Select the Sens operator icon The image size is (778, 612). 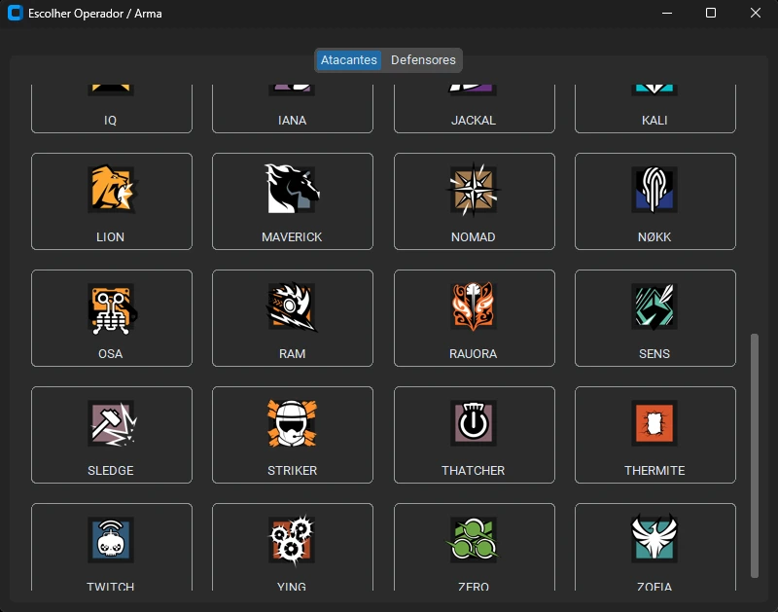654,306
